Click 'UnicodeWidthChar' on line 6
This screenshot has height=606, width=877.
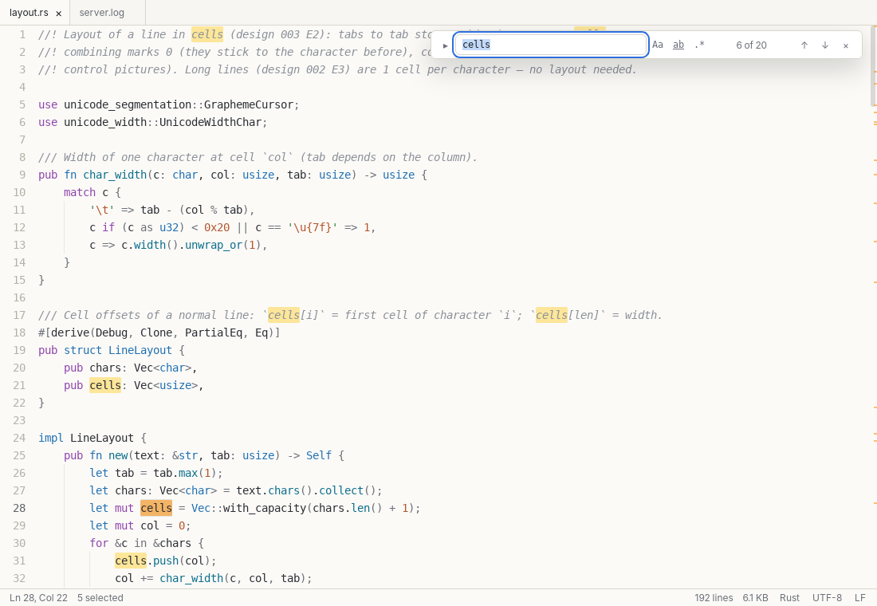coord(210,122)
